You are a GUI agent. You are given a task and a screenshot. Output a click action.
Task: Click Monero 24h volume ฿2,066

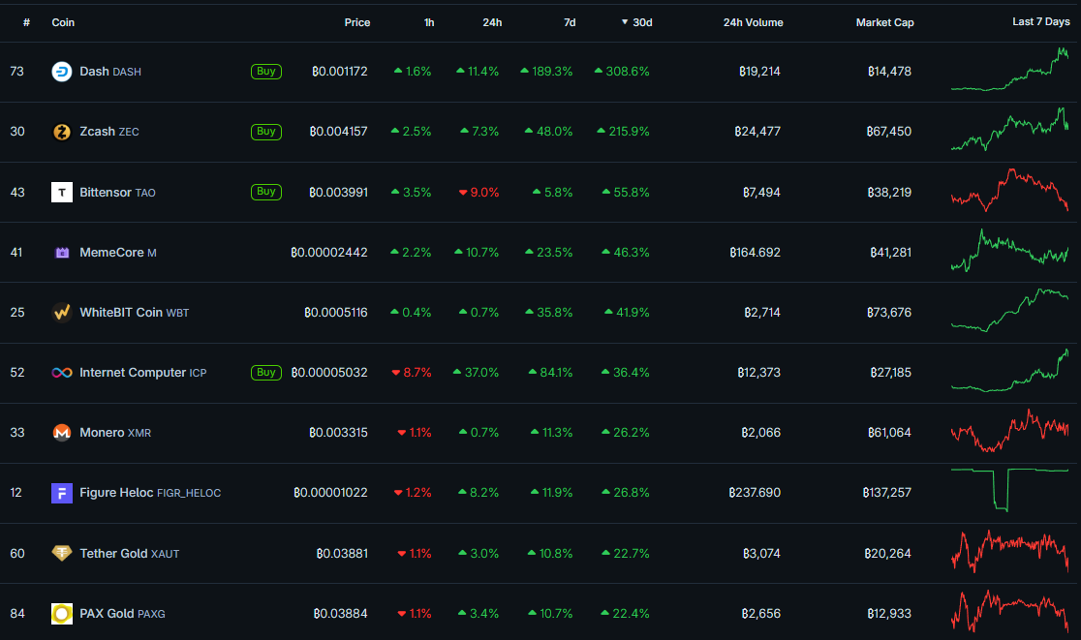761,433
